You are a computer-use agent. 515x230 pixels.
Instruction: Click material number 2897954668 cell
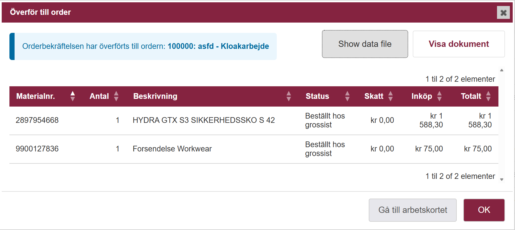(37, 120)
